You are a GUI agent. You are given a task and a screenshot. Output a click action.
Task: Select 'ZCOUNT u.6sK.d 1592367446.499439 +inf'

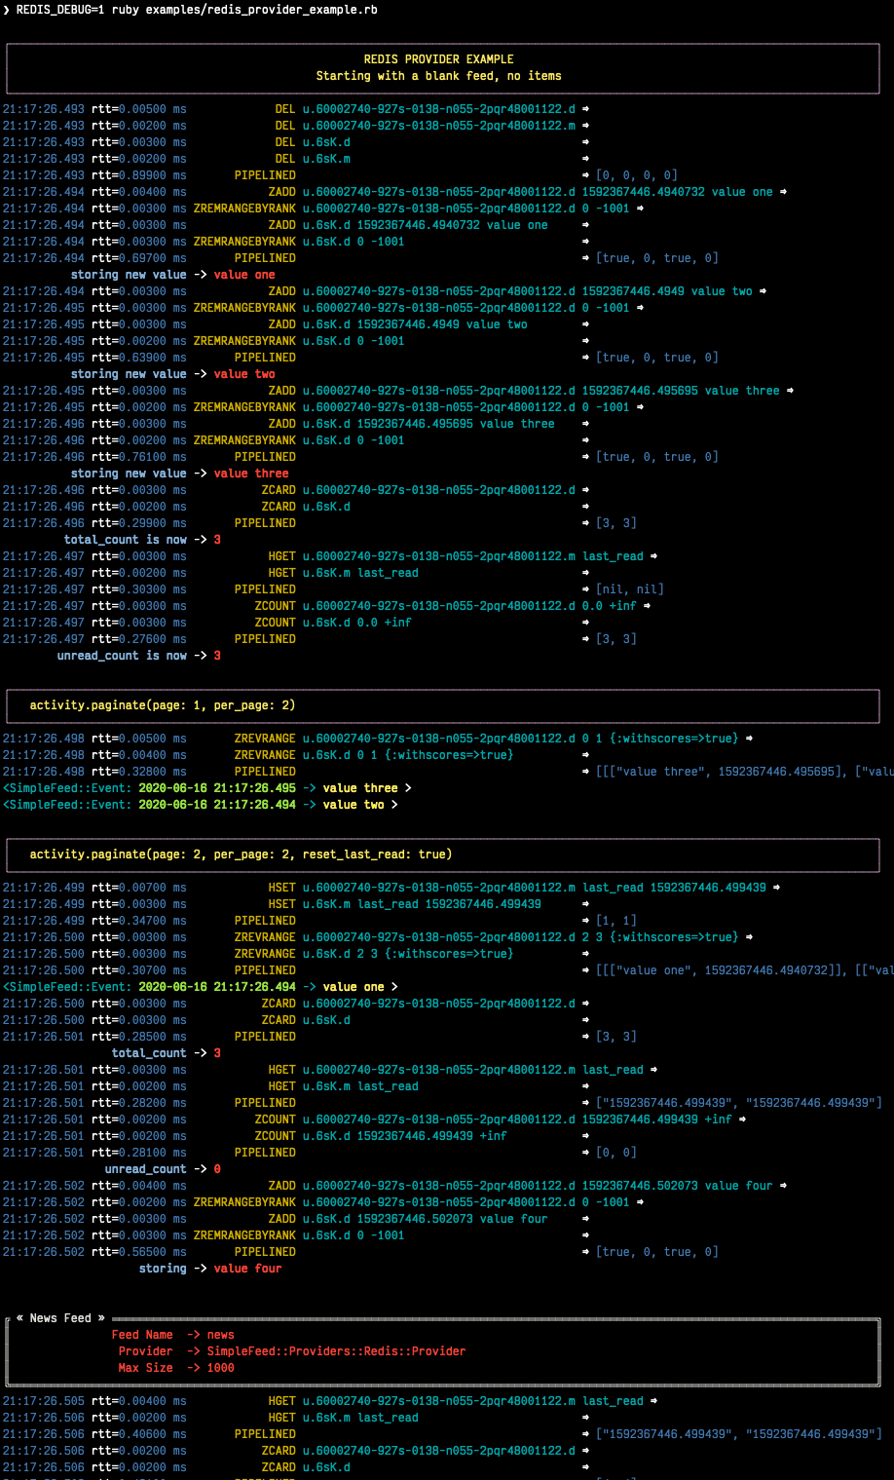(381, 1136)
